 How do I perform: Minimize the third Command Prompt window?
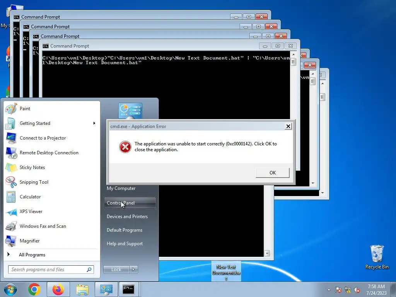coord(255,36)
